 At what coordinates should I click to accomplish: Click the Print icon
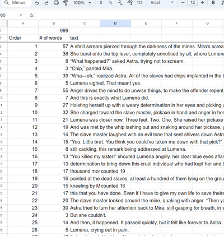(56, 3)
